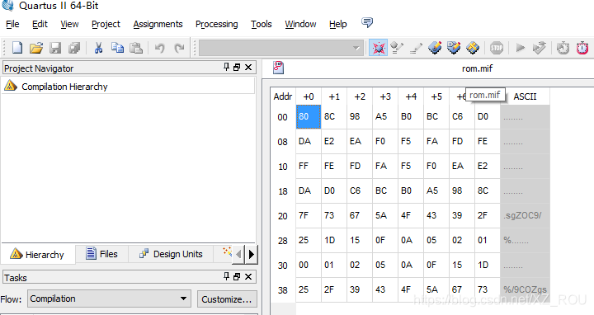Select cell 1D in row 28
The width and height of the screenshot is (594, 315).
coord(334,240)
